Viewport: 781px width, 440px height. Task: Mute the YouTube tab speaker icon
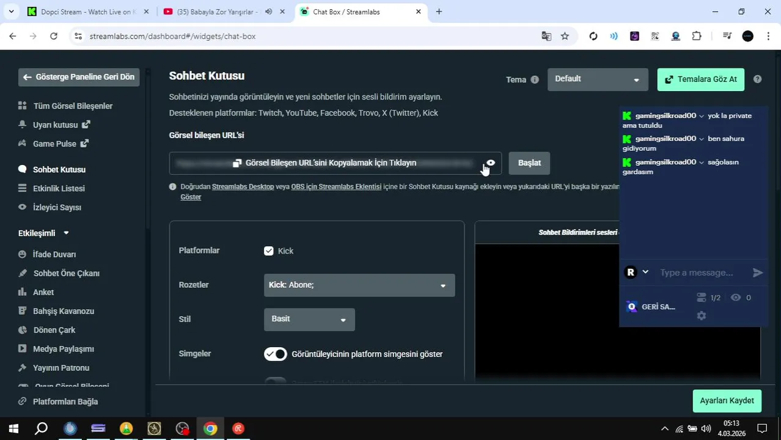[x=268, y=12]
